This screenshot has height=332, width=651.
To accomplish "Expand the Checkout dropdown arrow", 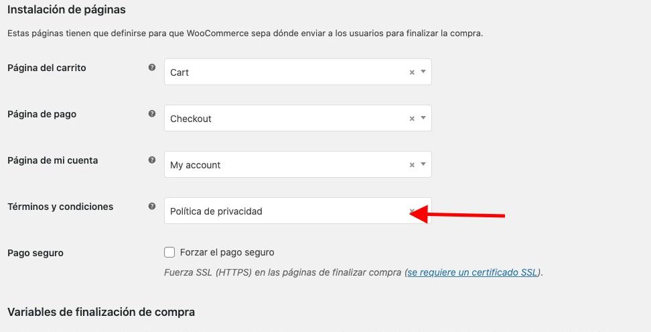I will point(423,118).
